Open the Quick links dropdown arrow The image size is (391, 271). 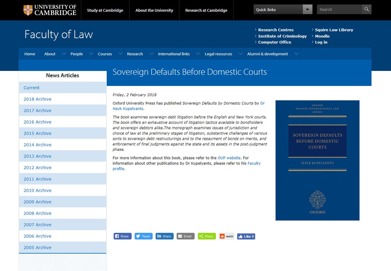tap(307, 9)
